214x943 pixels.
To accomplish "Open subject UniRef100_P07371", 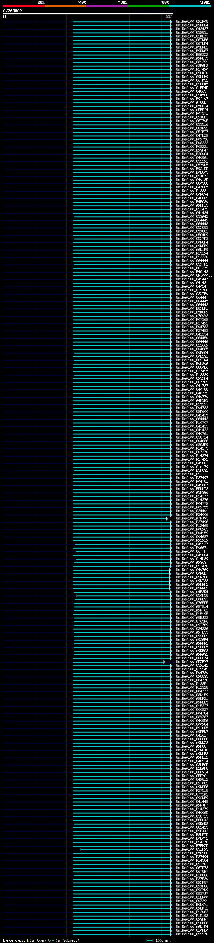I will (192, 113).
